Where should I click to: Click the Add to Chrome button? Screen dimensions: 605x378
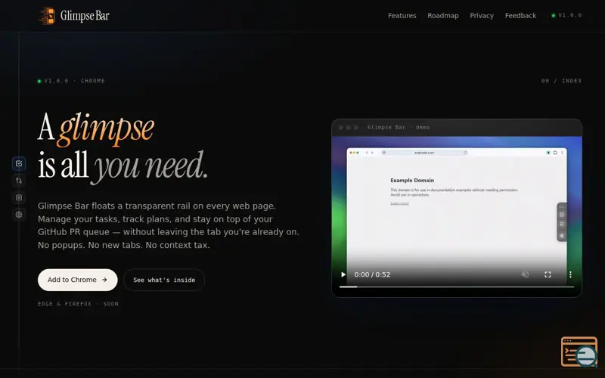point(78,280)
